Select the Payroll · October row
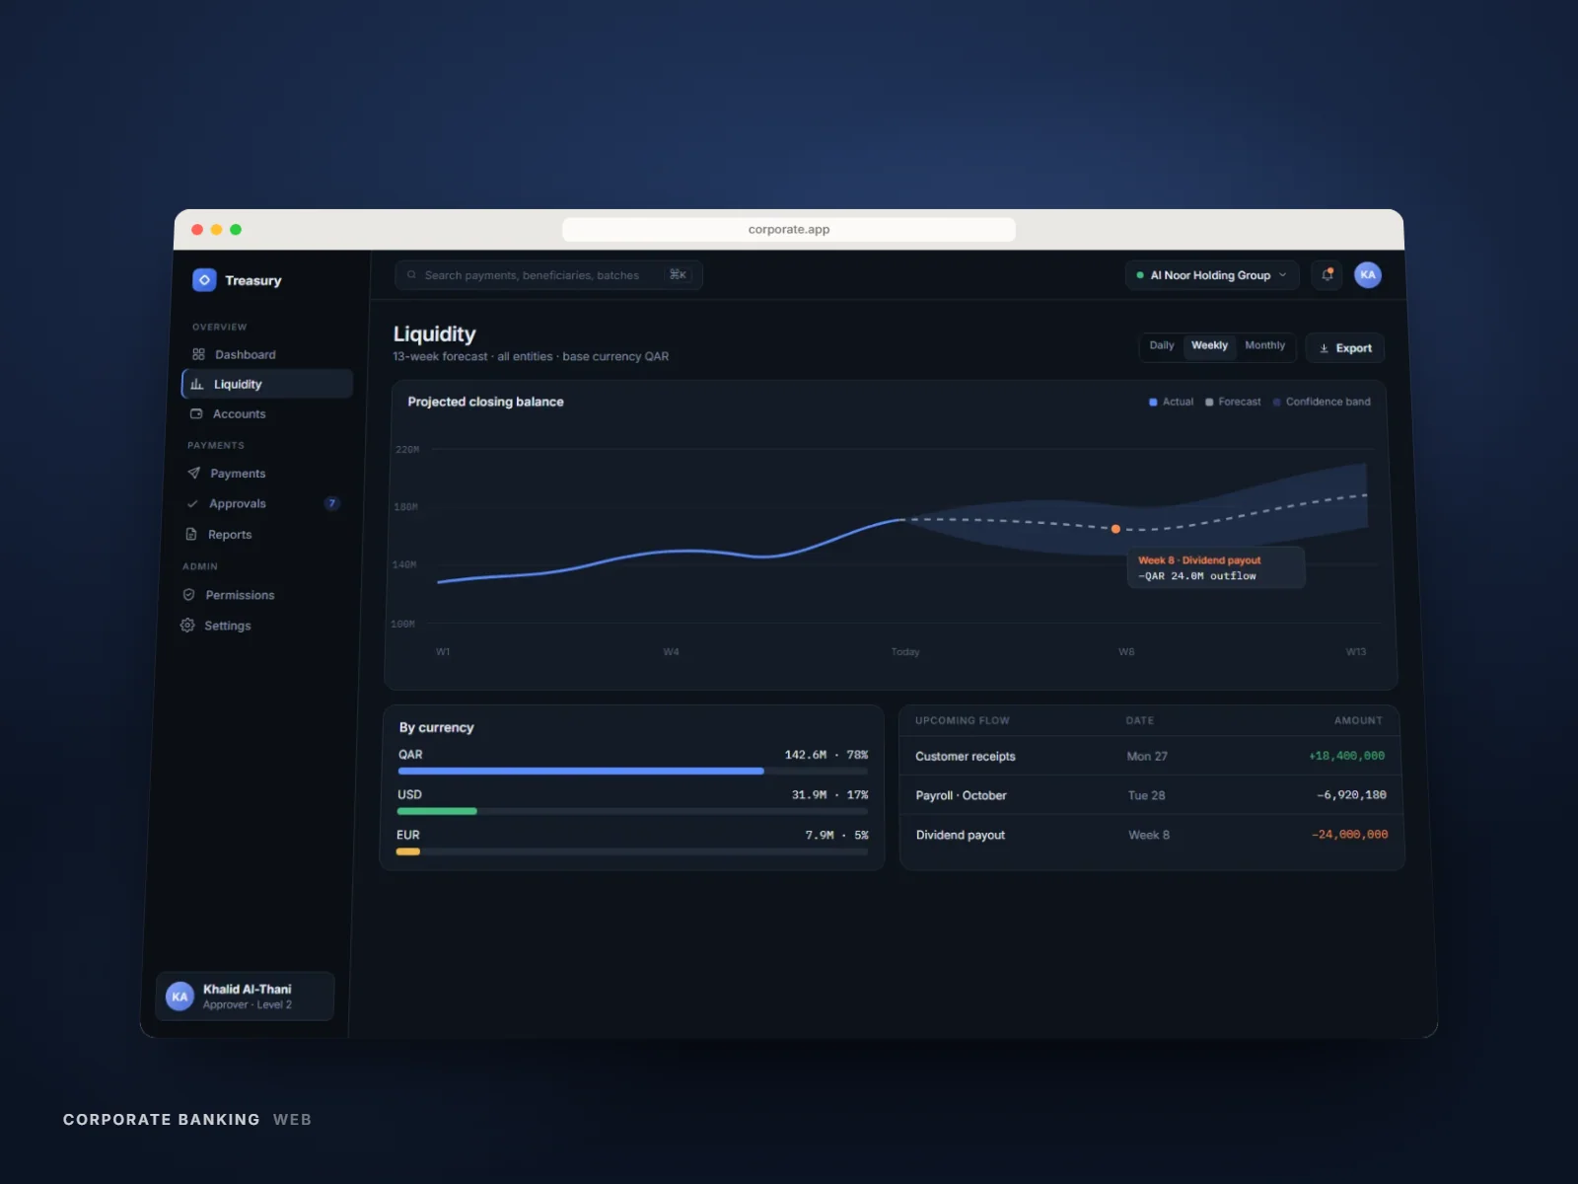This screenshot has height=1184, width=1578. point(1151,795)
